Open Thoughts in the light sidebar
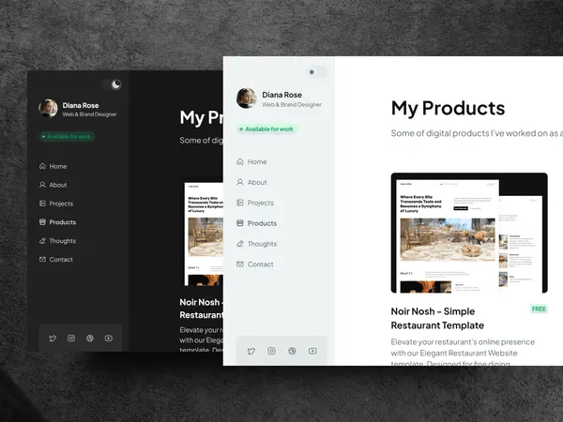The width and height of the screenshot is (563, 422). tap(256, 244)
